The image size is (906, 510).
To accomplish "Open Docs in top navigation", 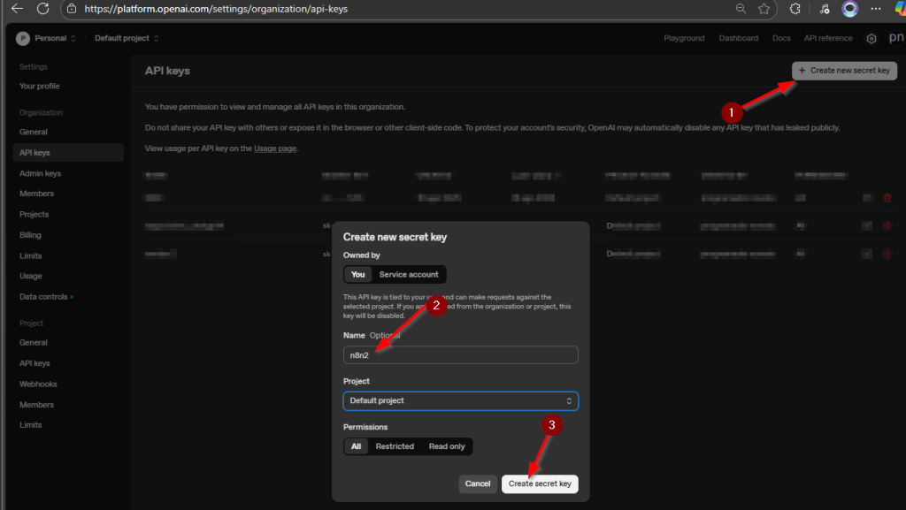I will (x=781, y=38).
